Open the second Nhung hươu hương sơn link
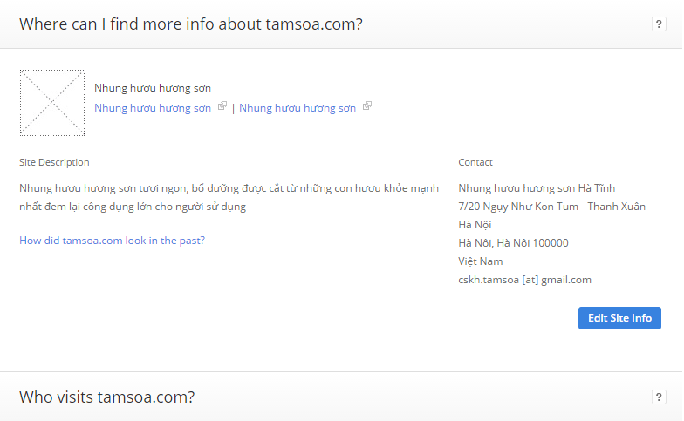 click(298, 108)
